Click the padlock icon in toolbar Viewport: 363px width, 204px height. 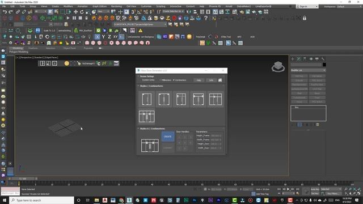coord(305,18)
